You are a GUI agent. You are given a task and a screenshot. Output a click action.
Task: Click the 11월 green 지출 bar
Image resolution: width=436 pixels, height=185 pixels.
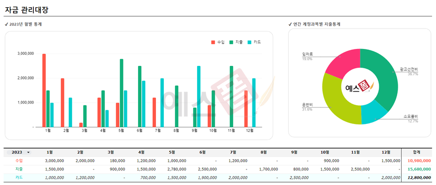point(232,96)
